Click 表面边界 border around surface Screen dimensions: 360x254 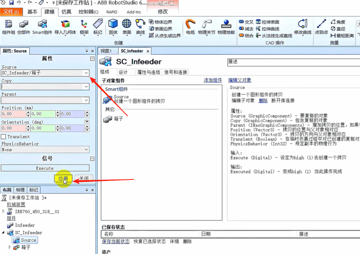click(x=160, y=29)
